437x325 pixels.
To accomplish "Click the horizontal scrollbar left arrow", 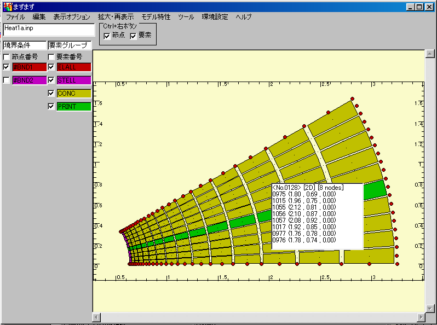I will point(97,317).
